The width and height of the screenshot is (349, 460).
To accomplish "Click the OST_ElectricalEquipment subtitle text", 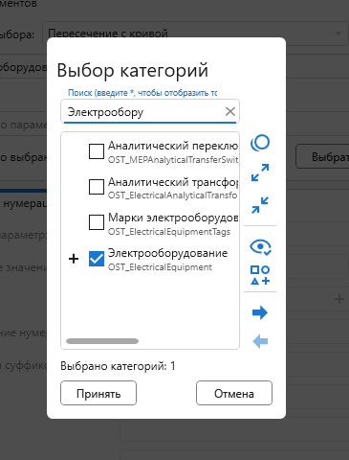I will [160, 267].
